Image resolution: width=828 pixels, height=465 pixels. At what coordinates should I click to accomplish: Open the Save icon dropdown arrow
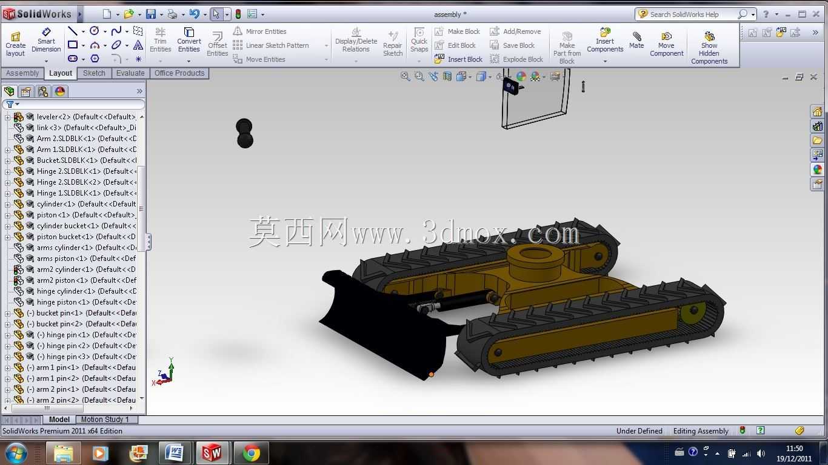pos(161,14)
